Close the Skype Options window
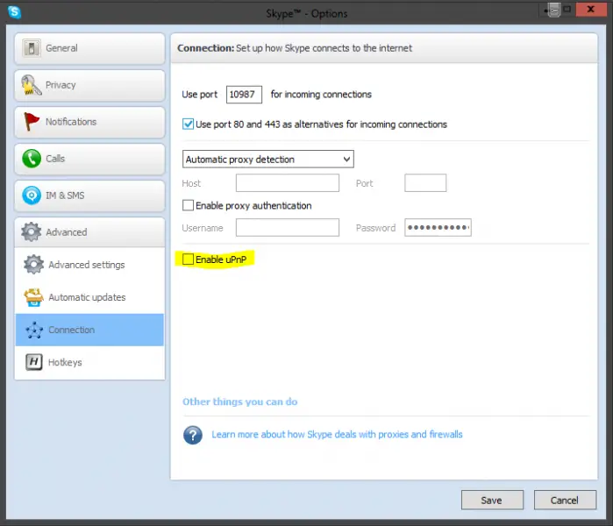The width and height of the screenshot is (613, 526). click(591, 10)
